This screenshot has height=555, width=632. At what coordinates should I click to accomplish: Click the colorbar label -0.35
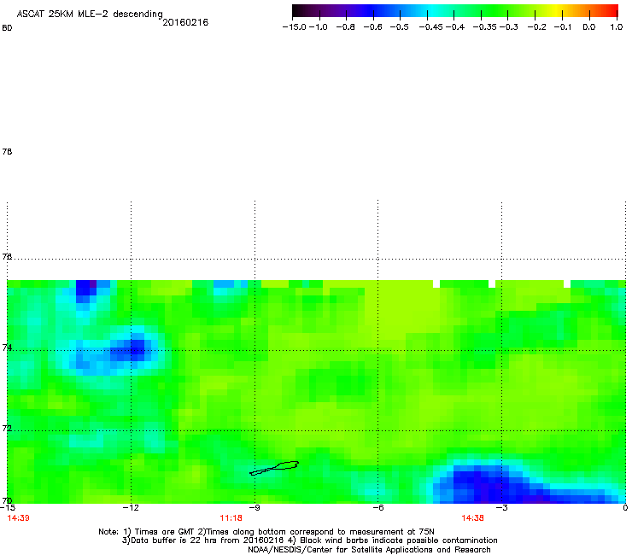pos(485,27)
